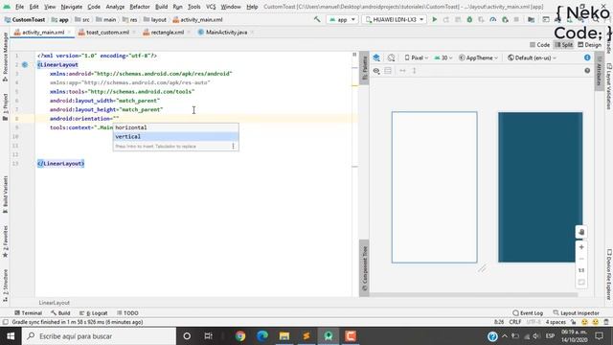The image size is (613, 345).
Task: Choose vertical from the autocomplete list
Action: pos(175,136)
